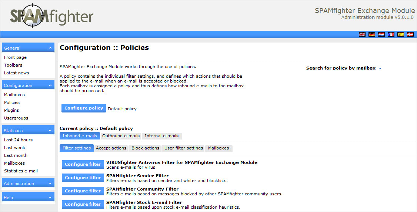Select the Inbound e-mails tab
The image size is (417, 212).
pyautogui.click(x=80, y=136)
